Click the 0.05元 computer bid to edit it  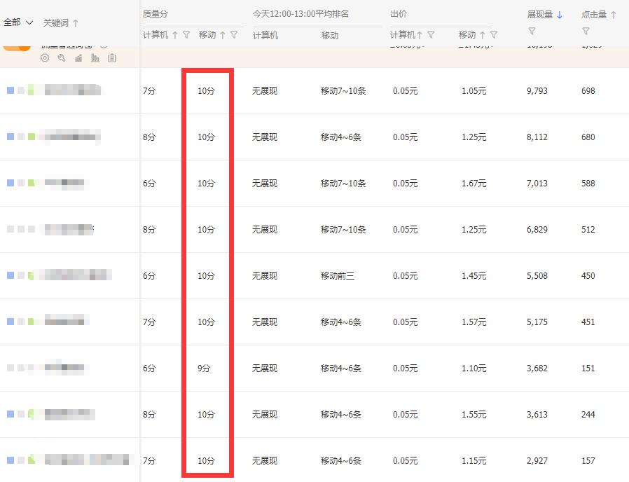(x=405, y=90)
